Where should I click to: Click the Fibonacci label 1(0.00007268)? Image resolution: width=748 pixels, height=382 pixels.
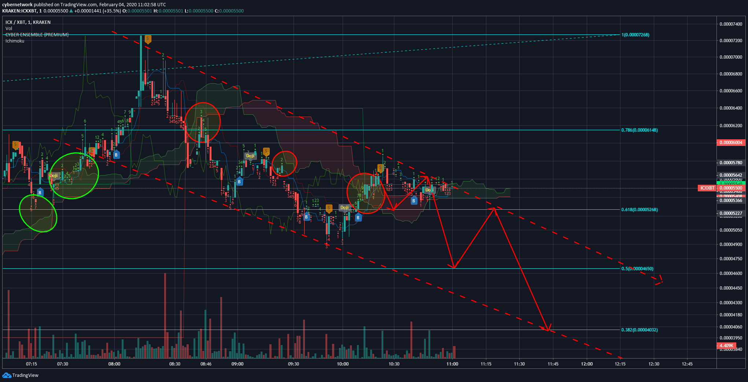(x=635, y=35)
